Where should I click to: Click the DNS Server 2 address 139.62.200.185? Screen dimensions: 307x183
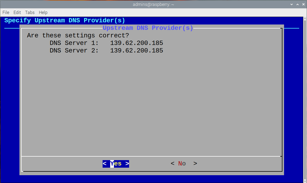click(x=136, y=51)
